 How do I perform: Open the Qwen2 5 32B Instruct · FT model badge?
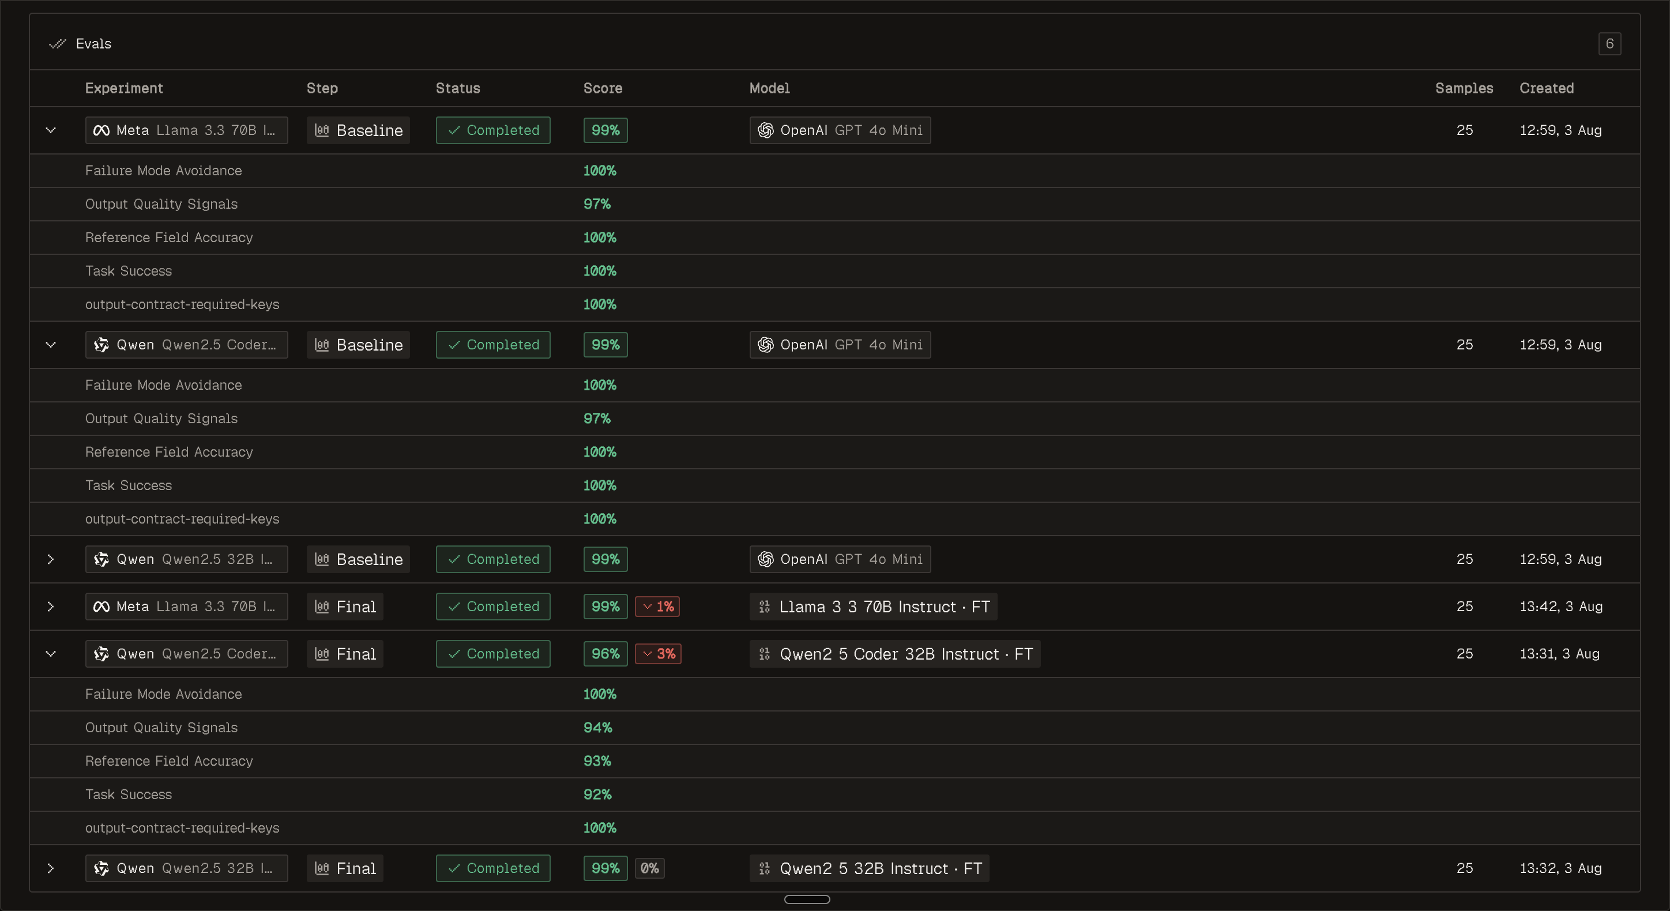coord(870,869)
